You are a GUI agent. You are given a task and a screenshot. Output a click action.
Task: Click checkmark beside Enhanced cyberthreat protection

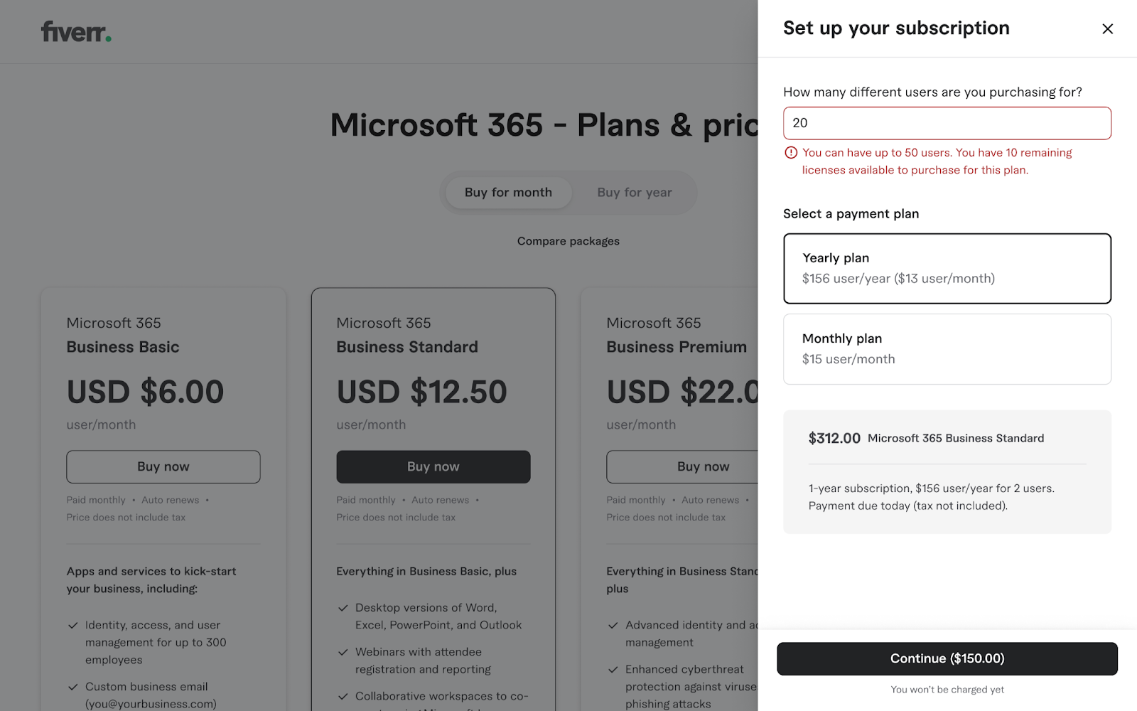click(x=613, y=670)
